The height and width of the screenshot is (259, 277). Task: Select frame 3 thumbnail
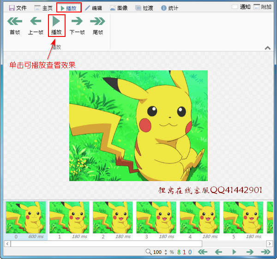click(x=156, y=217)
